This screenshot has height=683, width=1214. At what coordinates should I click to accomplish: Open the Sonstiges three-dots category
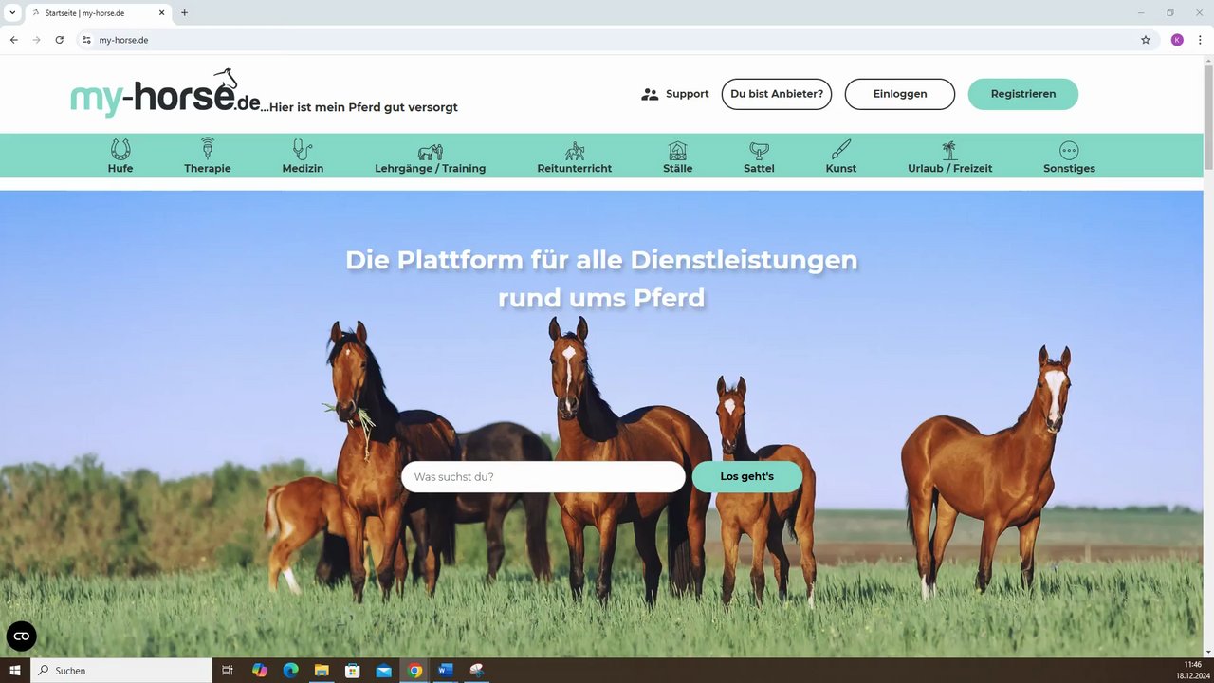tap(1069, 151)
